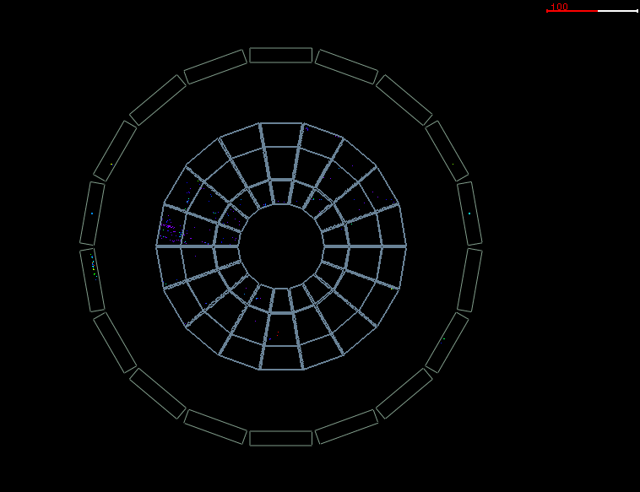Screen dimensions: 640x492
Task: Click the topmost horizontal outer chamber rectangle
Action: [x=281, y=55]
